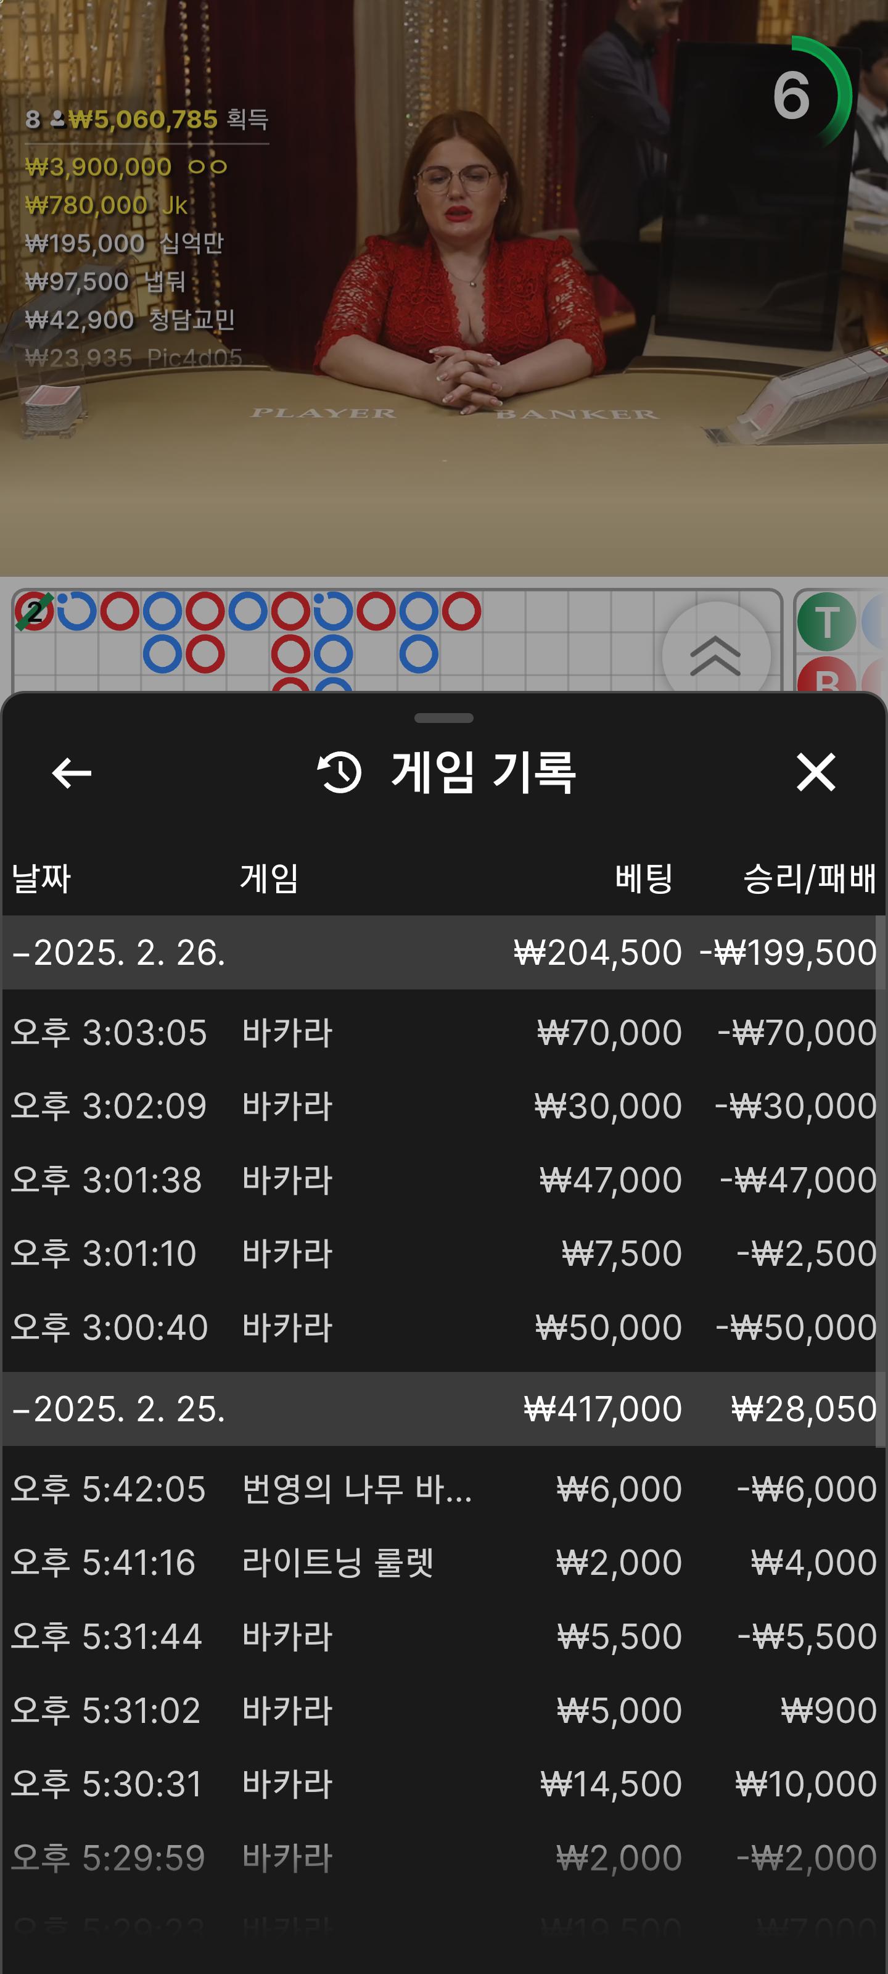Open the 오후 3:00:40 baccarat record

pos(443,1326)
